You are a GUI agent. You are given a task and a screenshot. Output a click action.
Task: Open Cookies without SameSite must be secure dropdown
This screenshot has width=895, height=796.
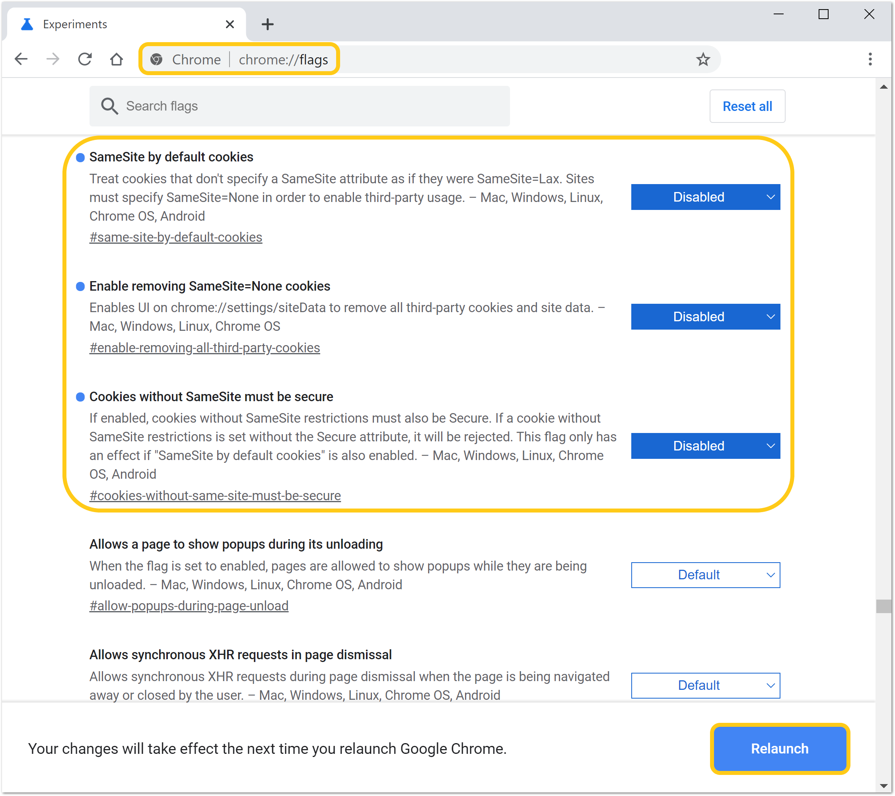pos(705,445)
